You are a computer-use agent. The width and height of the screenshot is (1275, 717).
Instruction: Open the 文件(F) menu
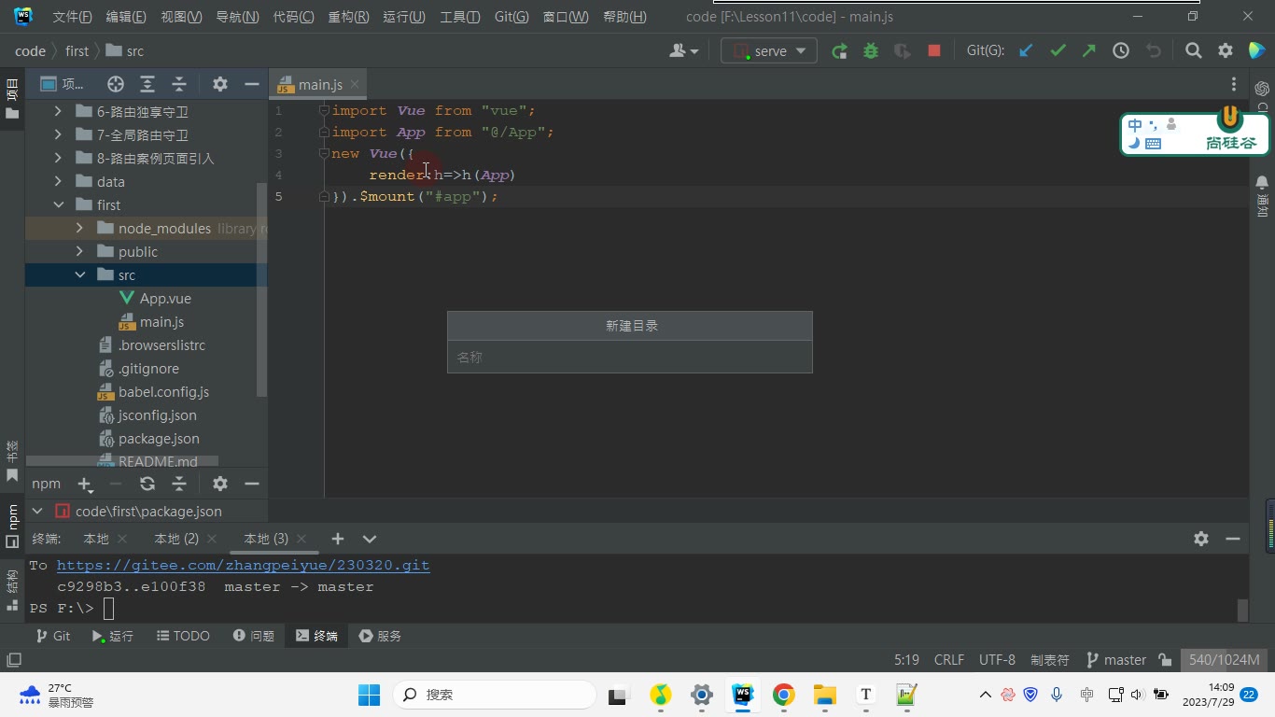tap(72, 17)
